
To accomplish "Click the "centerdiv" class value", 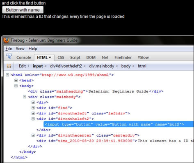I will pos(124,135).
